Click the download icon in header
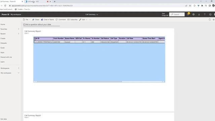215x121 pixels. pyautogui.click(x=199, y=14)
